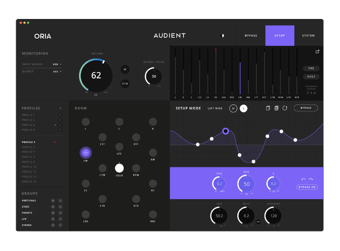Enable PRE metering

311,69
